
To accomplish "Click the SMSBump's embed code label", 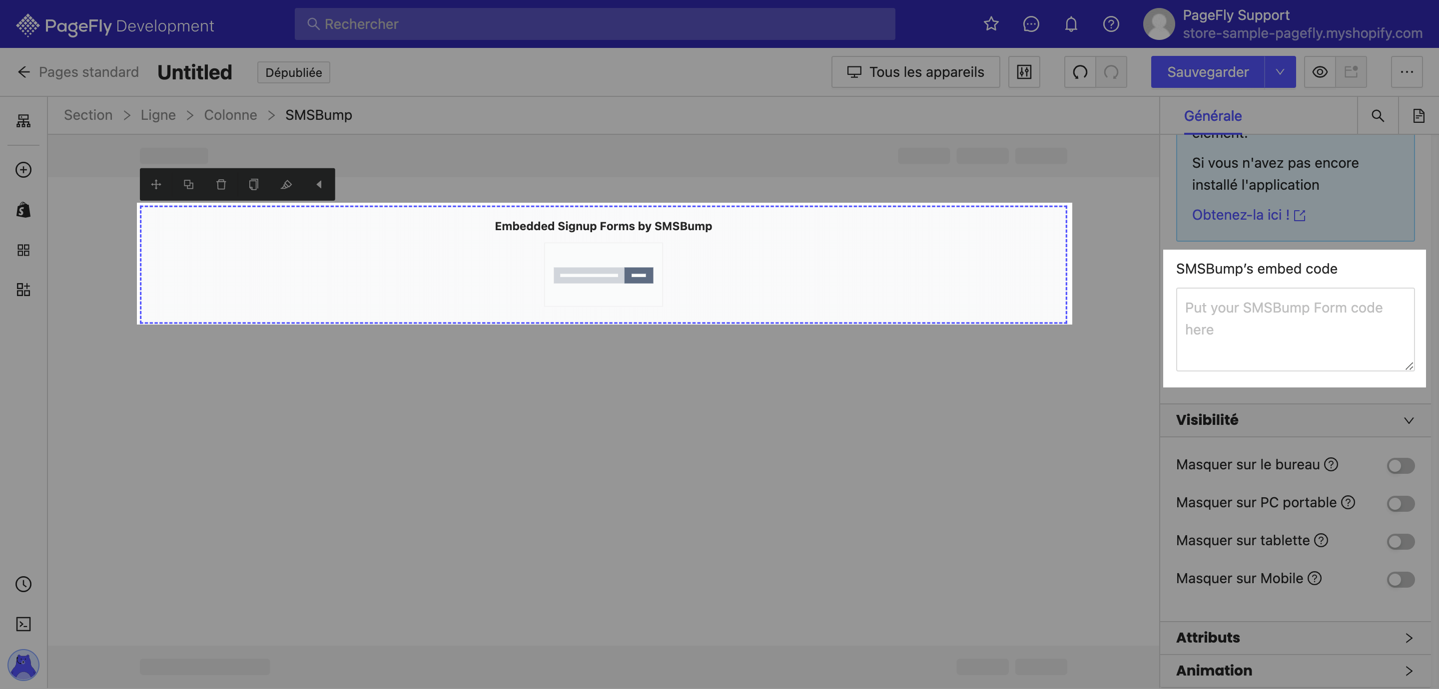I will point(1256,269).
